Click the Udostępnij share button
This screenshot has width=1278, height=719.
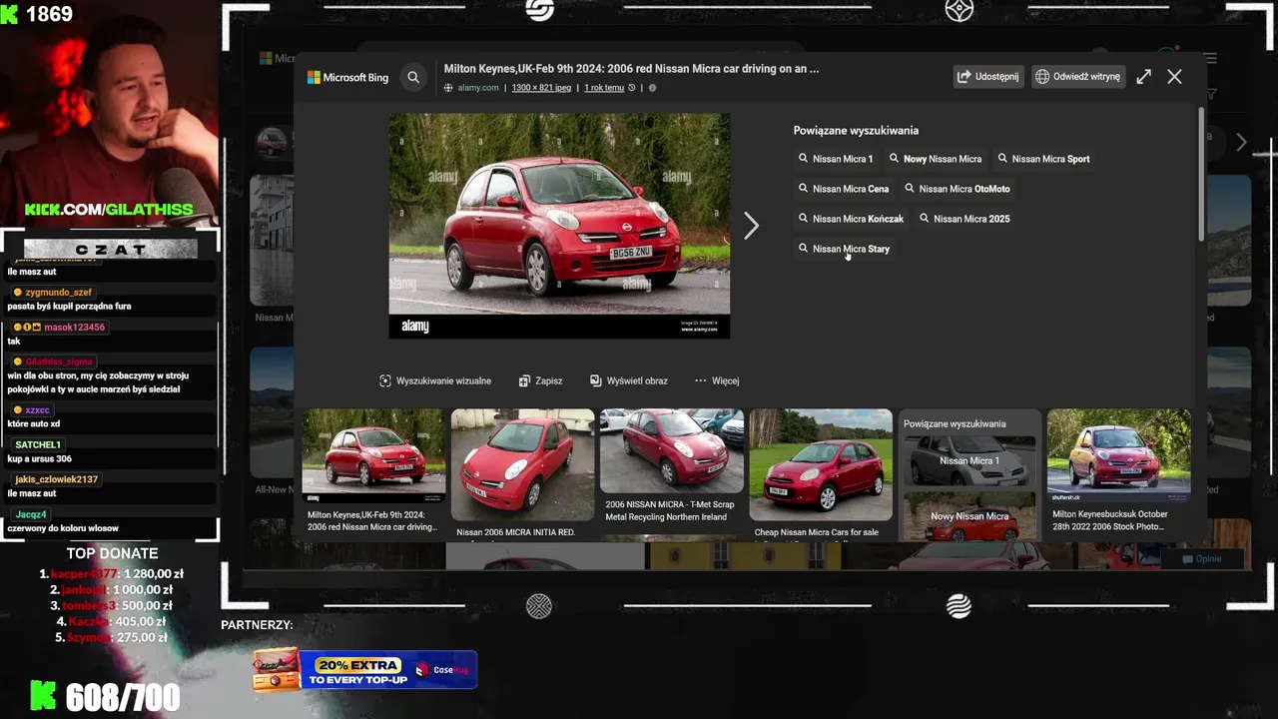click(988, 77)
